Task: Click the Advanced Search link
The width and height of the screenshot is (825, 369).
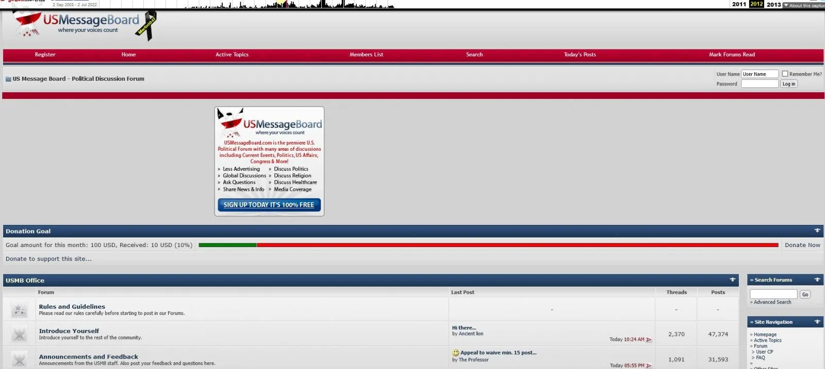Action: tap(772, 302)
